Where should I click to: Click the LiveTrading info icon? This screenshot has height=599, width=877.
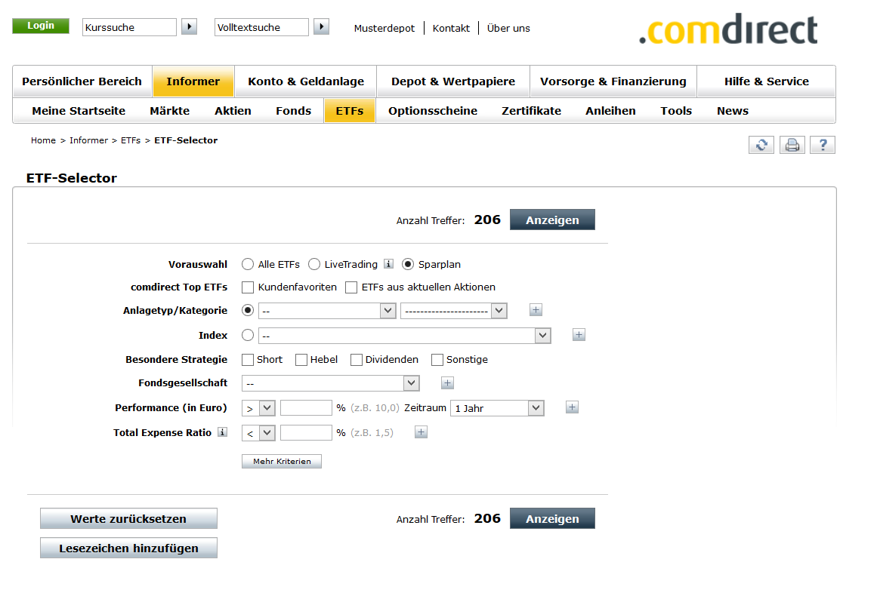click(x=389, y=264)
